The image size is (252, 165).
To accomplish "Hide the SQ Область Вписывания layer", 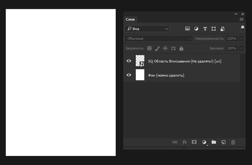I will click(x=129, y=61).
